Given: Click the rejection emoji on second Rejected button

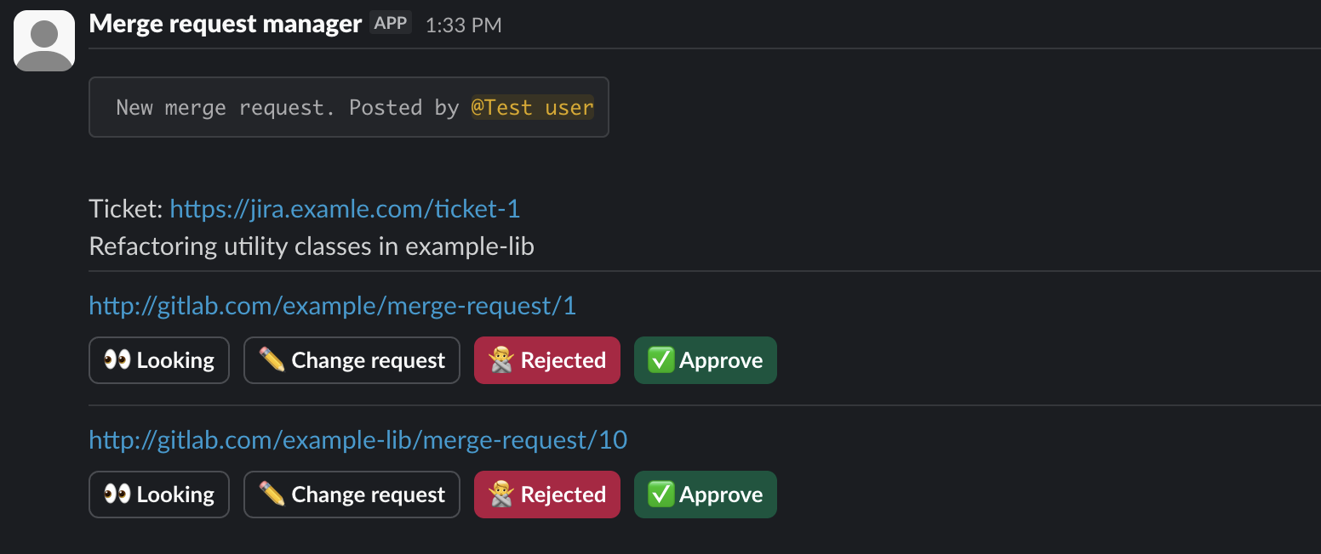Looking at the screenshot, I should pyautogui.click(x=503, y=495).
